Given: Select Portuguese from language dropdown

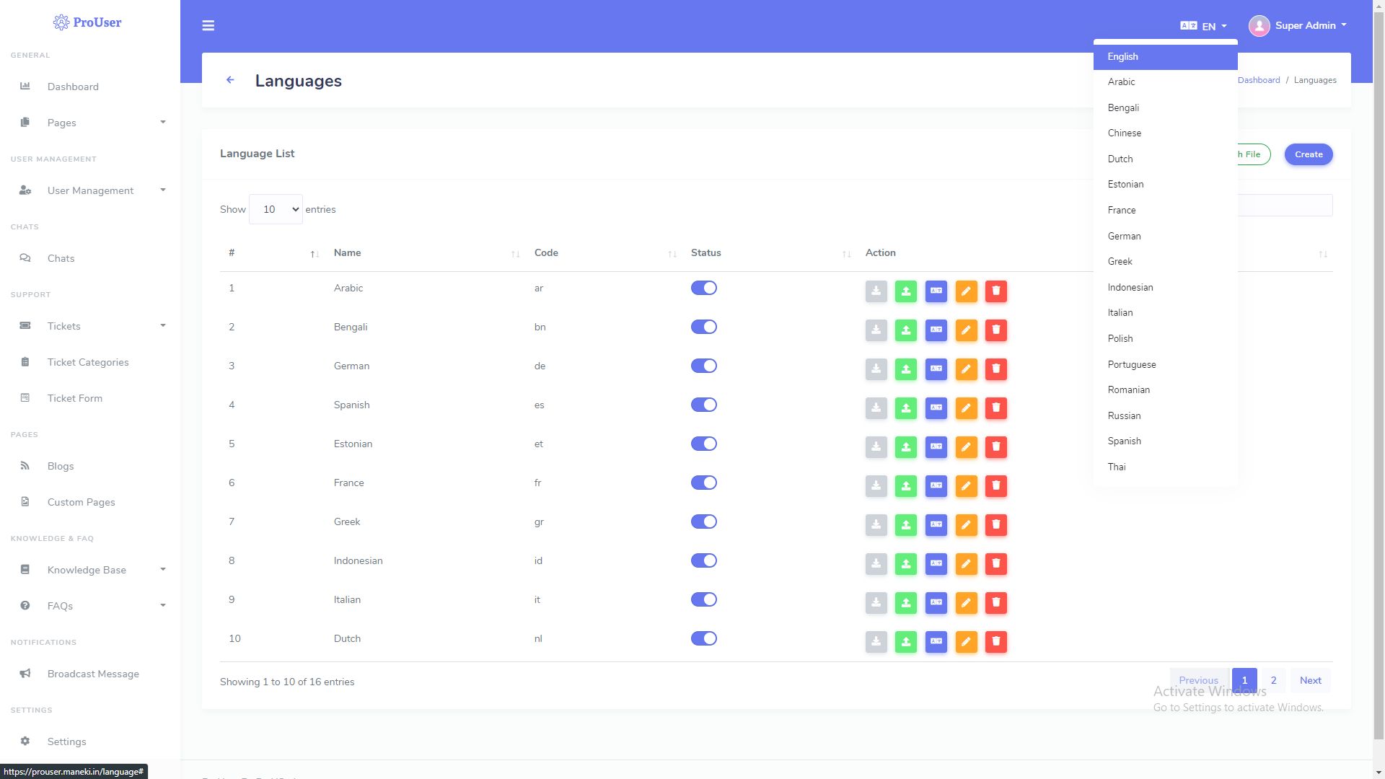Looking at the screenshot, I should (x=1131, y=364).
